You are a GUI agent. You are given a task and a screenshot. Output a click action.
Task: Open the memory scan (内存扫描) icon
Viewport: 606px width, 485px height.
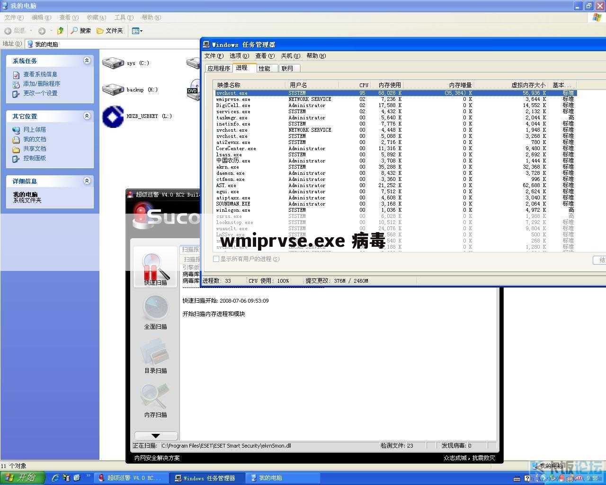155,396
